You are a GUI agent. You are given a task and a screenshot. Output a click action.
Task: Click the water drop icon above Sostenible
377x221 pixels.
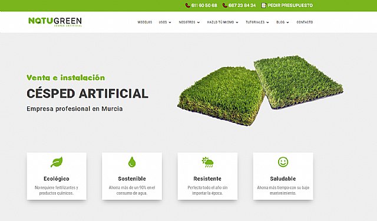pos(132,162)
